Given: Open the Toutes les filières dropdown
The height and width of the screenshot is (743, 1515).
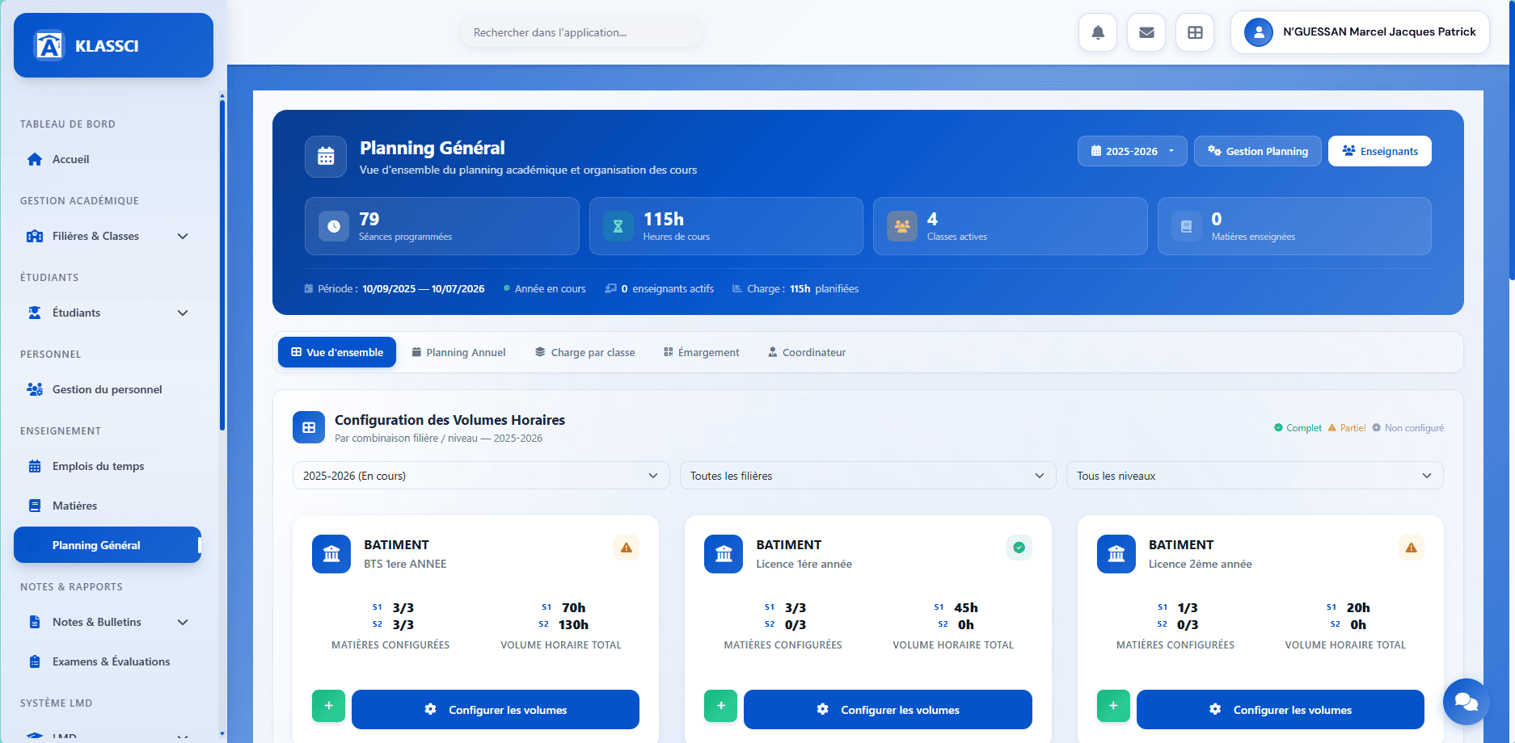Looking at the screenshot, I should 867,476.
